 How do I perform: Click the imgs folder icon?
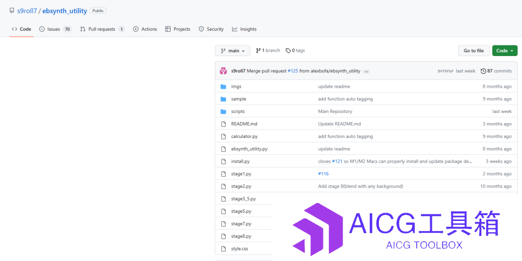223,86
